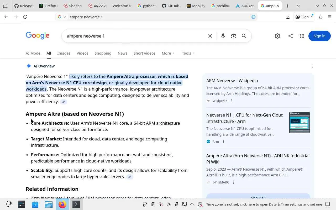Switch to the Release GitHub tab

pyautogui.click(x=24, y=6)
